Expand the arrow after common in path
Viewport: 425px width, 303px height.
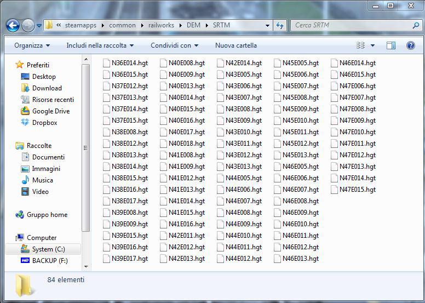pyautogui.click(x=142, y=26)
